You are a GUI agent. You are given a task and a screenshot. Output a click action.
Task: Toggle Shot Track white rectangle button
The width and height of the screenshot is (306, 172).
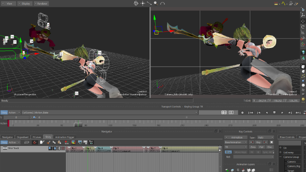[59, 148]
